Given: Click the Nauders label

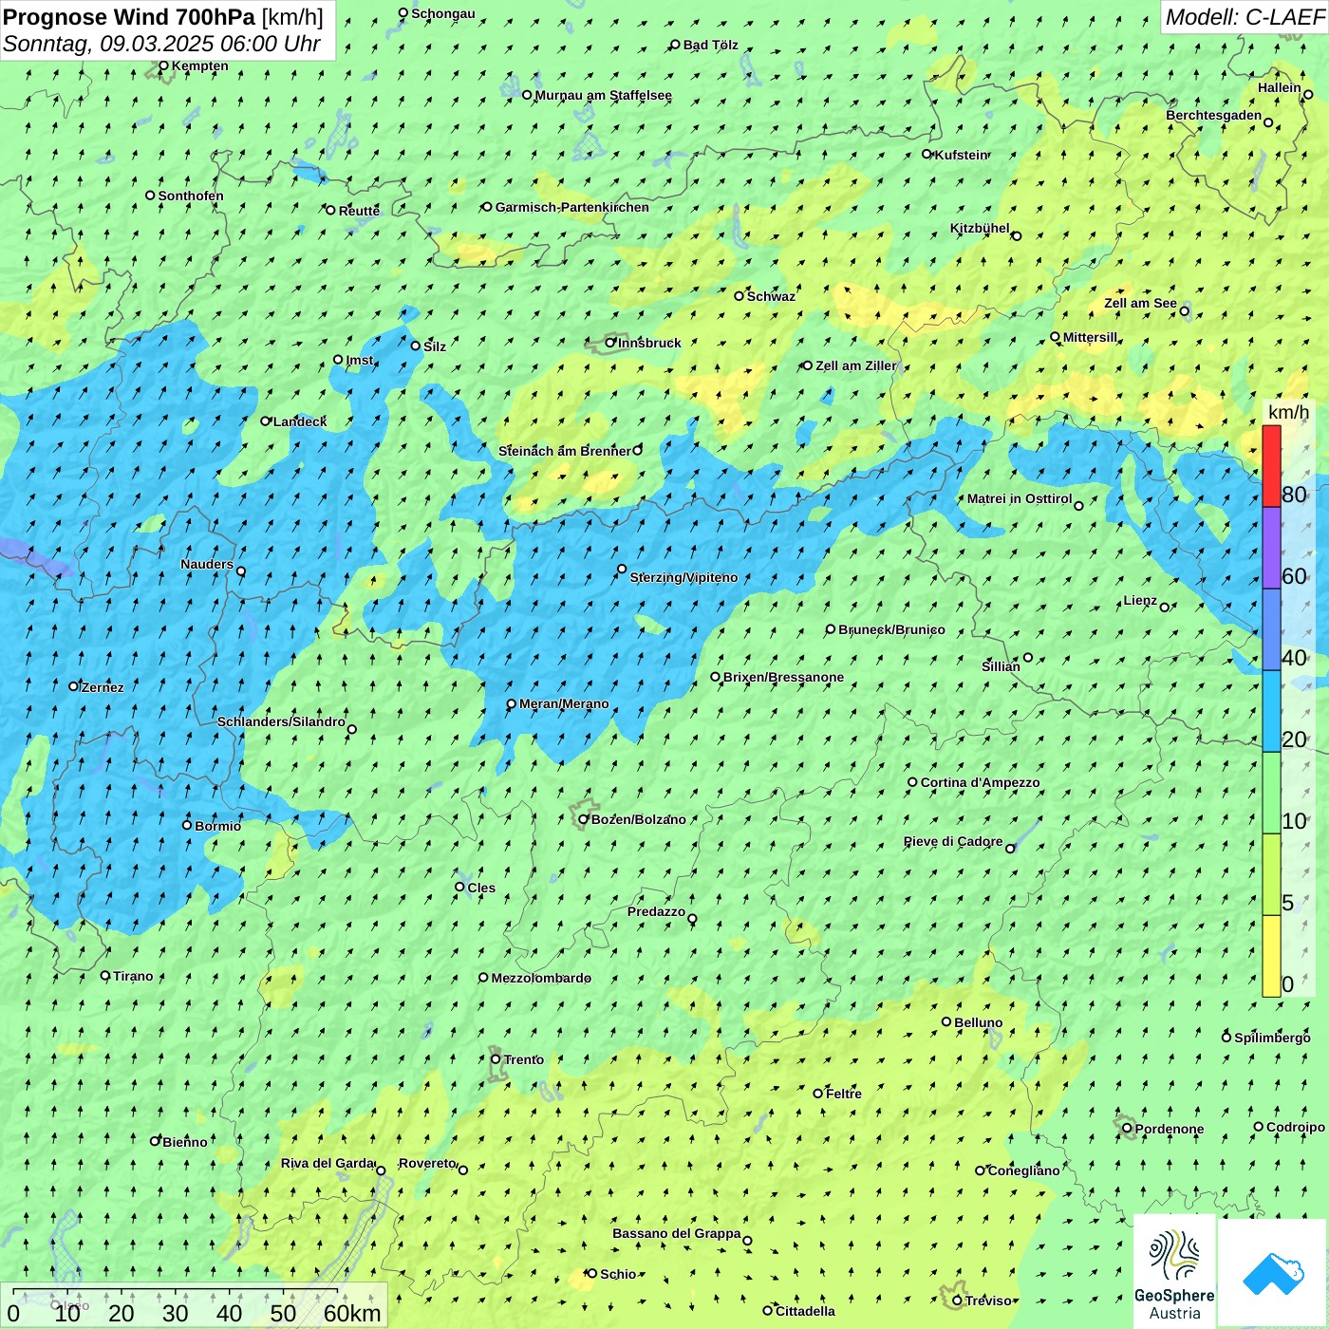Looking at the screenshot, I should click(207, 564).
